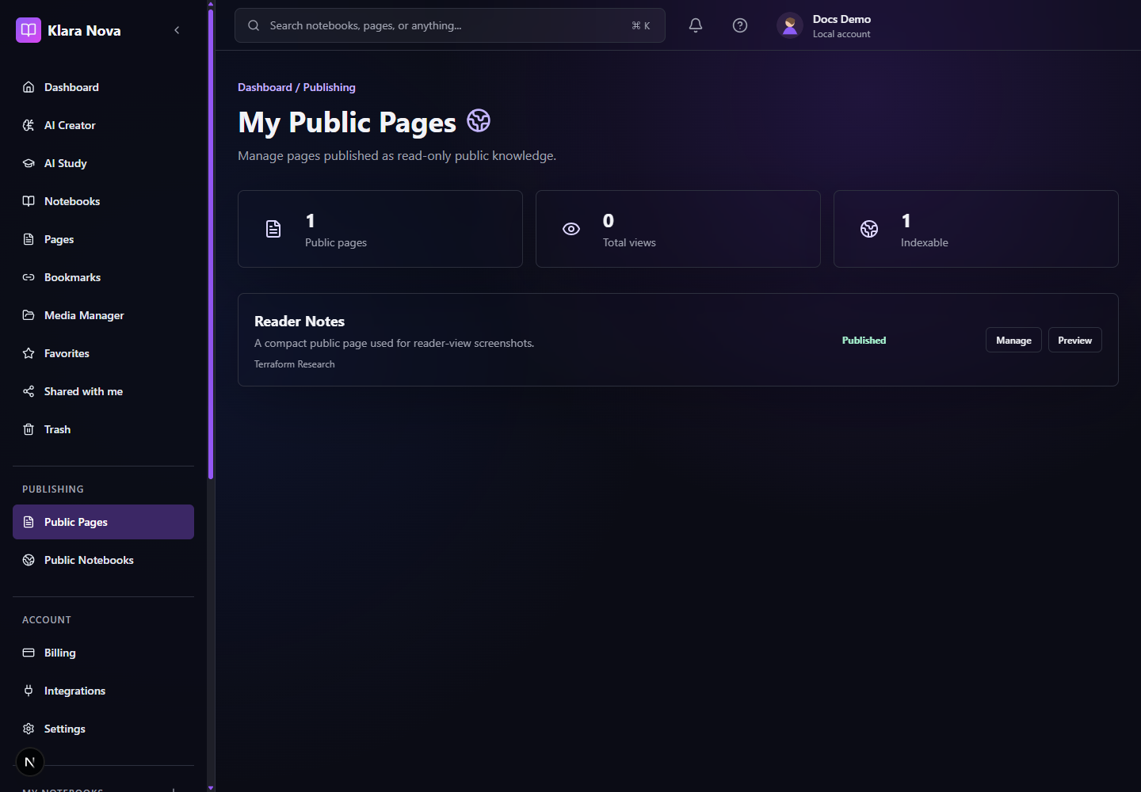Click the Terraform Research notebook label
Image resolution: width=1141 pixels, height=792 pixels.
[295, 364]
